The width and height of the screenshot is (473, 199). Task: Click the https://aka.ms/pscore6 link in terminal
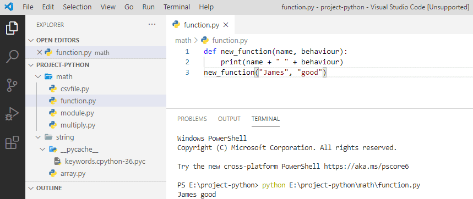tap(366, 166)
